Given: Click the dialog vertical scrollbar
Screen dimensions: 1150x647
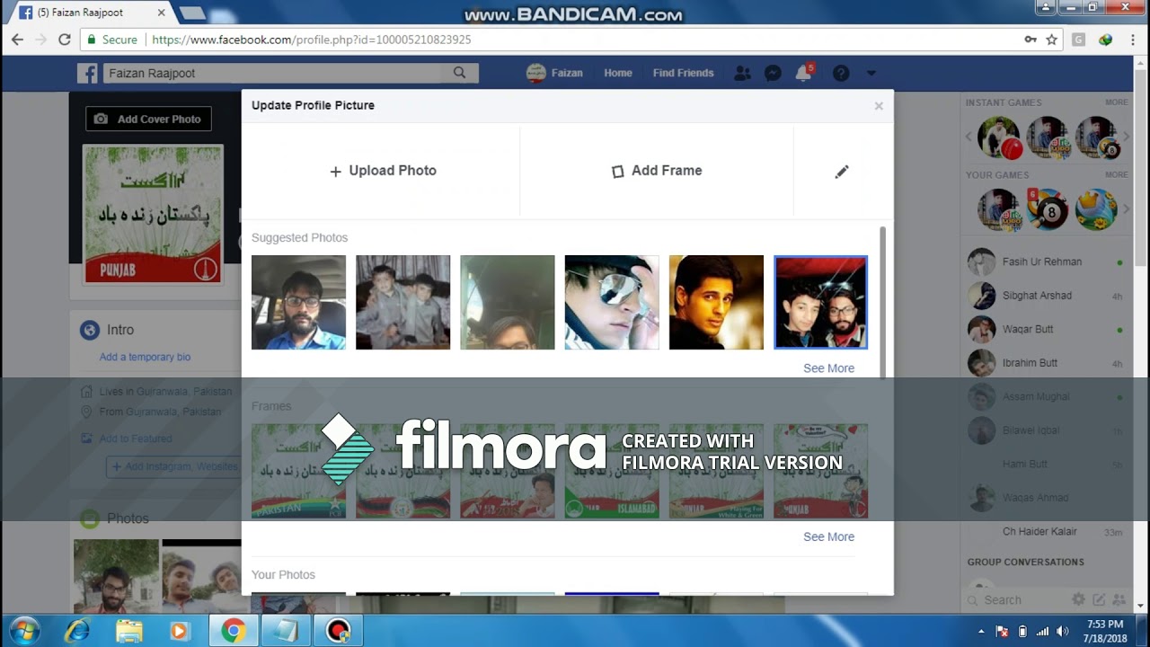Looking at the screenshot, I should [882, 303].
